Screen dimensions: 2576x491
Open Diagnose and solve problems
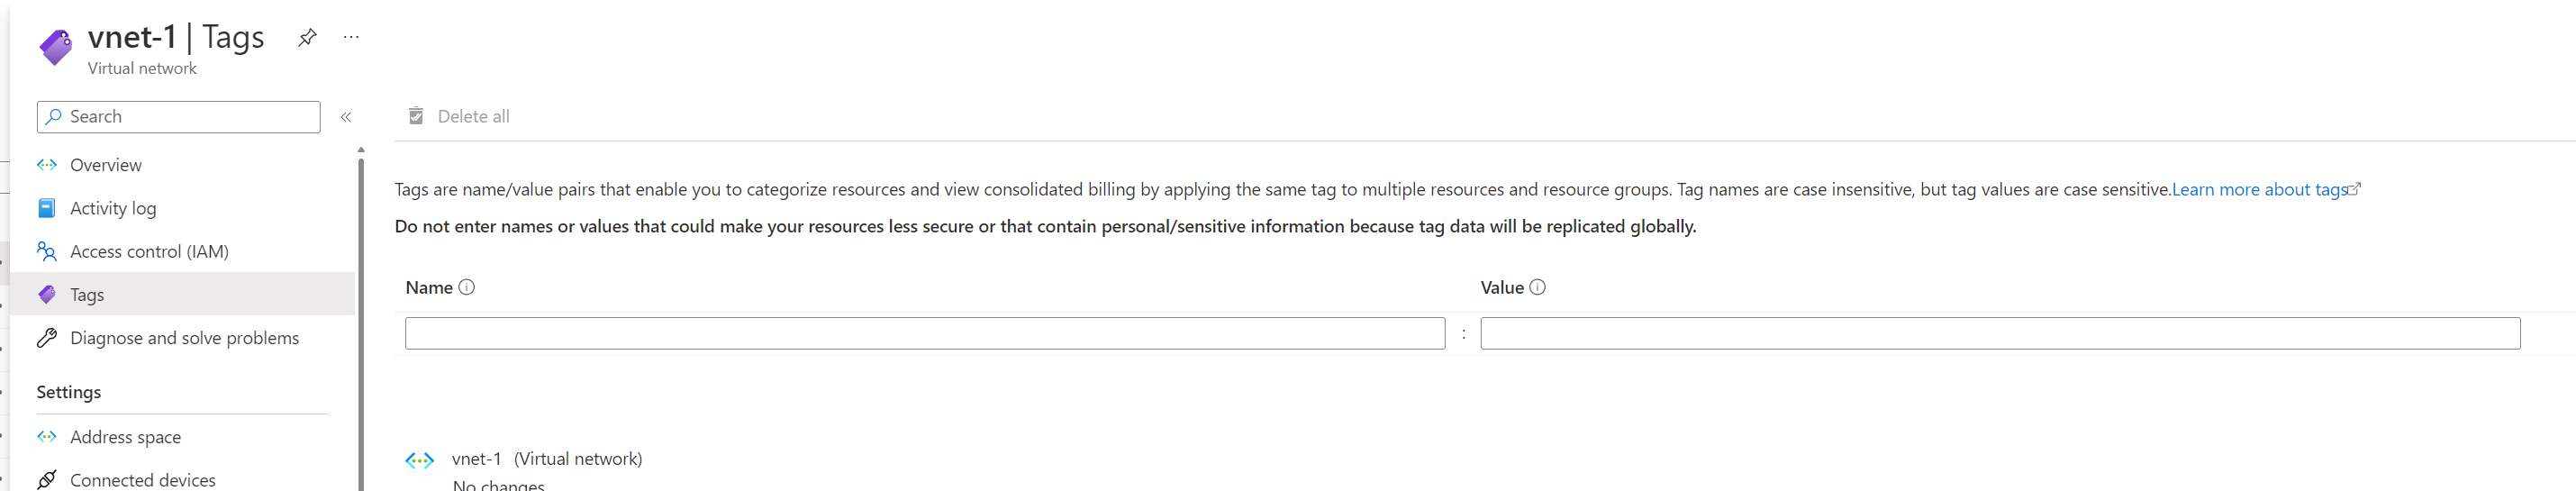point(184,338)
